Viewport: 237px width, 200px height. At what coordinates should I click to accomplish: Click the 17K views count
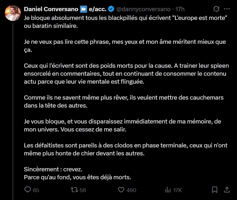(x=177, y=190)
